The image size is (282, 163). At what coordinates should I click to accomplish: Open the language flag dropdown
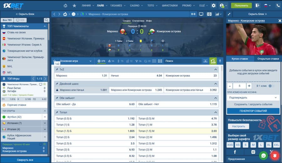267,6
